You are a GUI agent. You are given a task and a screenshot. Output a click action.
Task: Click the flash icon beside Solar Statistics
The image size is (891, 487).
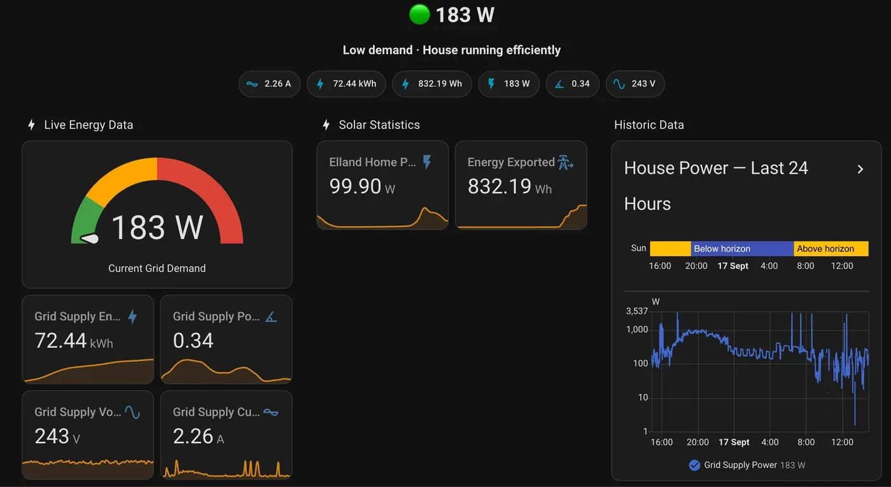tap(326, 125)
